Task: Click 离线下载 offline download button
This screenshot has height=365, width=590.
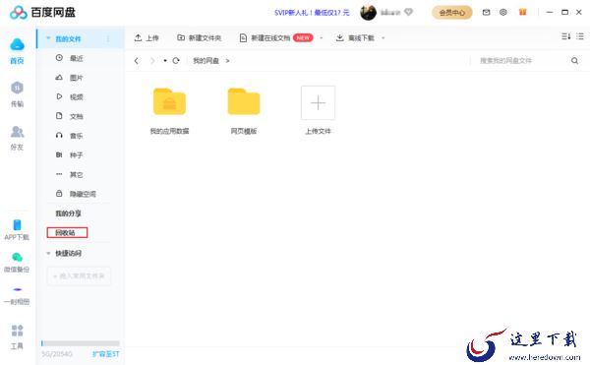Action: coord(355,38)
